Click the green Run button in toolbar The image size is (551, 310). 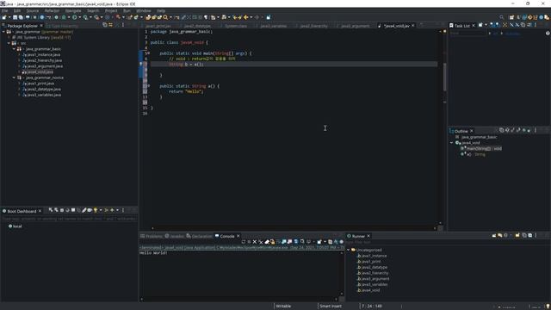point(75,17)
